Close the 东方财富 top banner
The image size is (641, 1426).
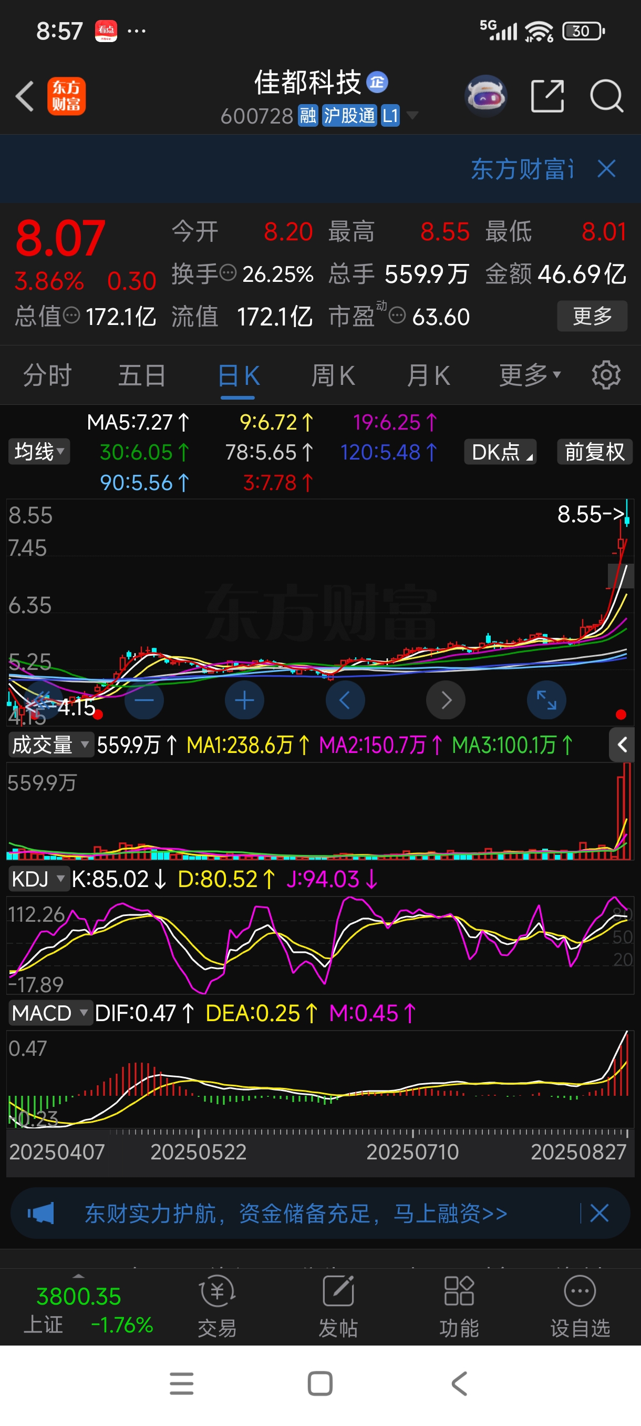click(x=607, y=168)
